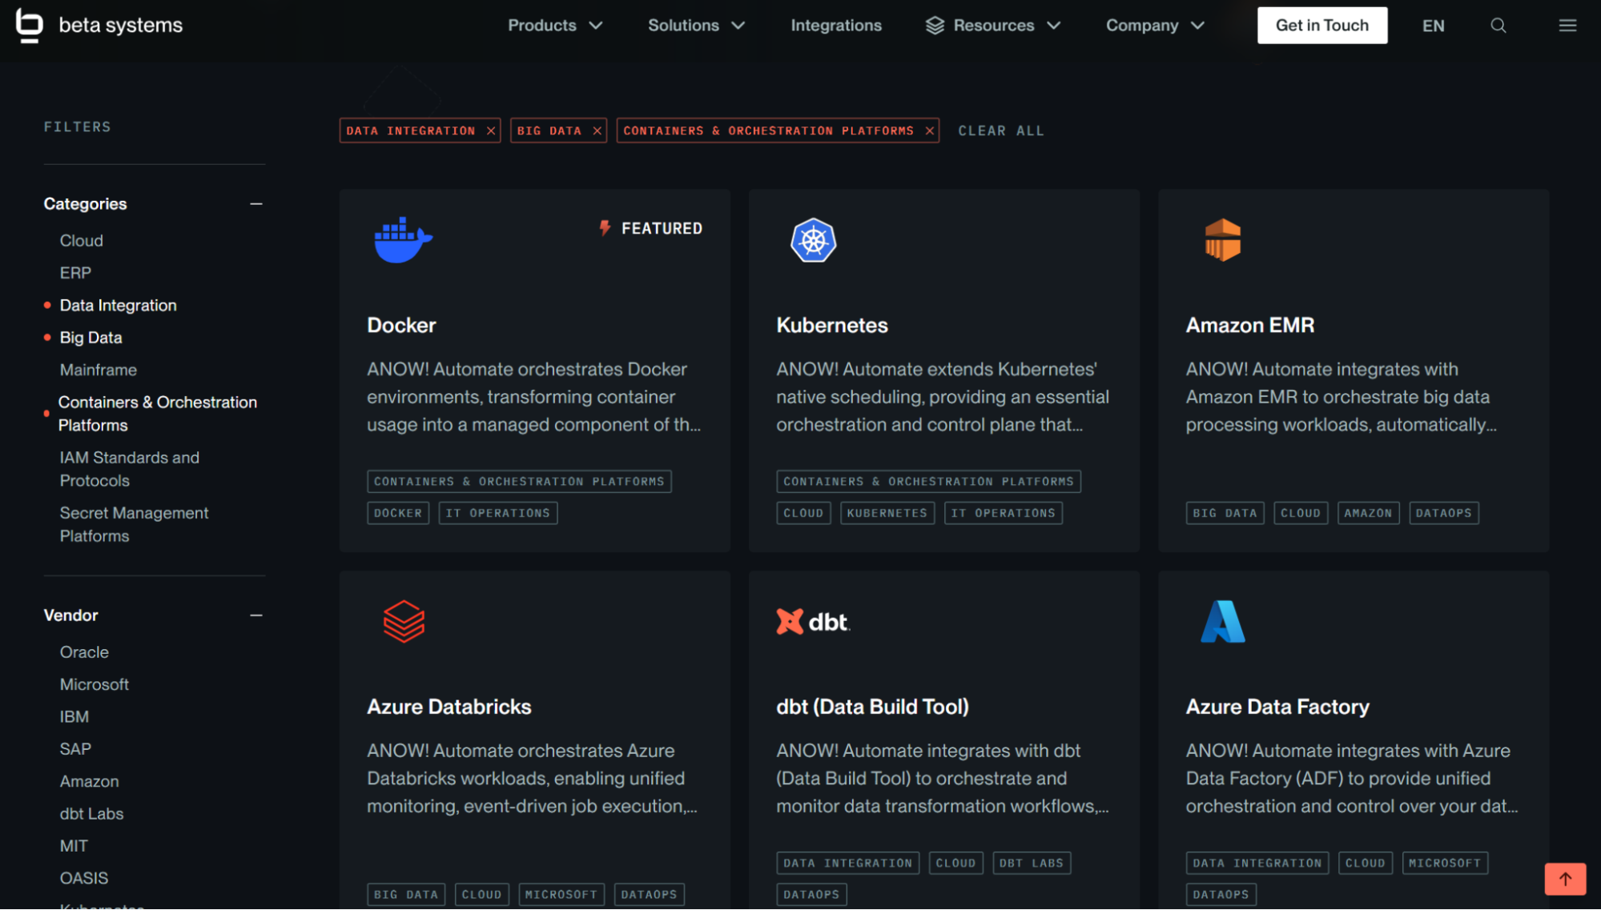Click DATA INTEGRATION tag on Azure Data Factory card
This screenshot has width=1601, height=910.
[1256, 864]
